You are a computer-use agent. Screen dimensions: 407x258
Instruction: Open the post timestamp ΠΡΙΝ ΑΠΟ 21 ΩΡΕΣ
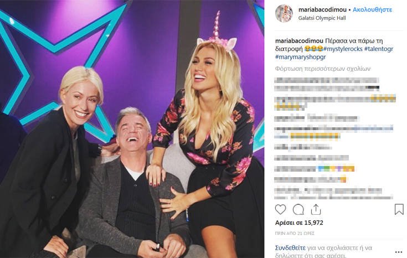[x=295, y=234]
